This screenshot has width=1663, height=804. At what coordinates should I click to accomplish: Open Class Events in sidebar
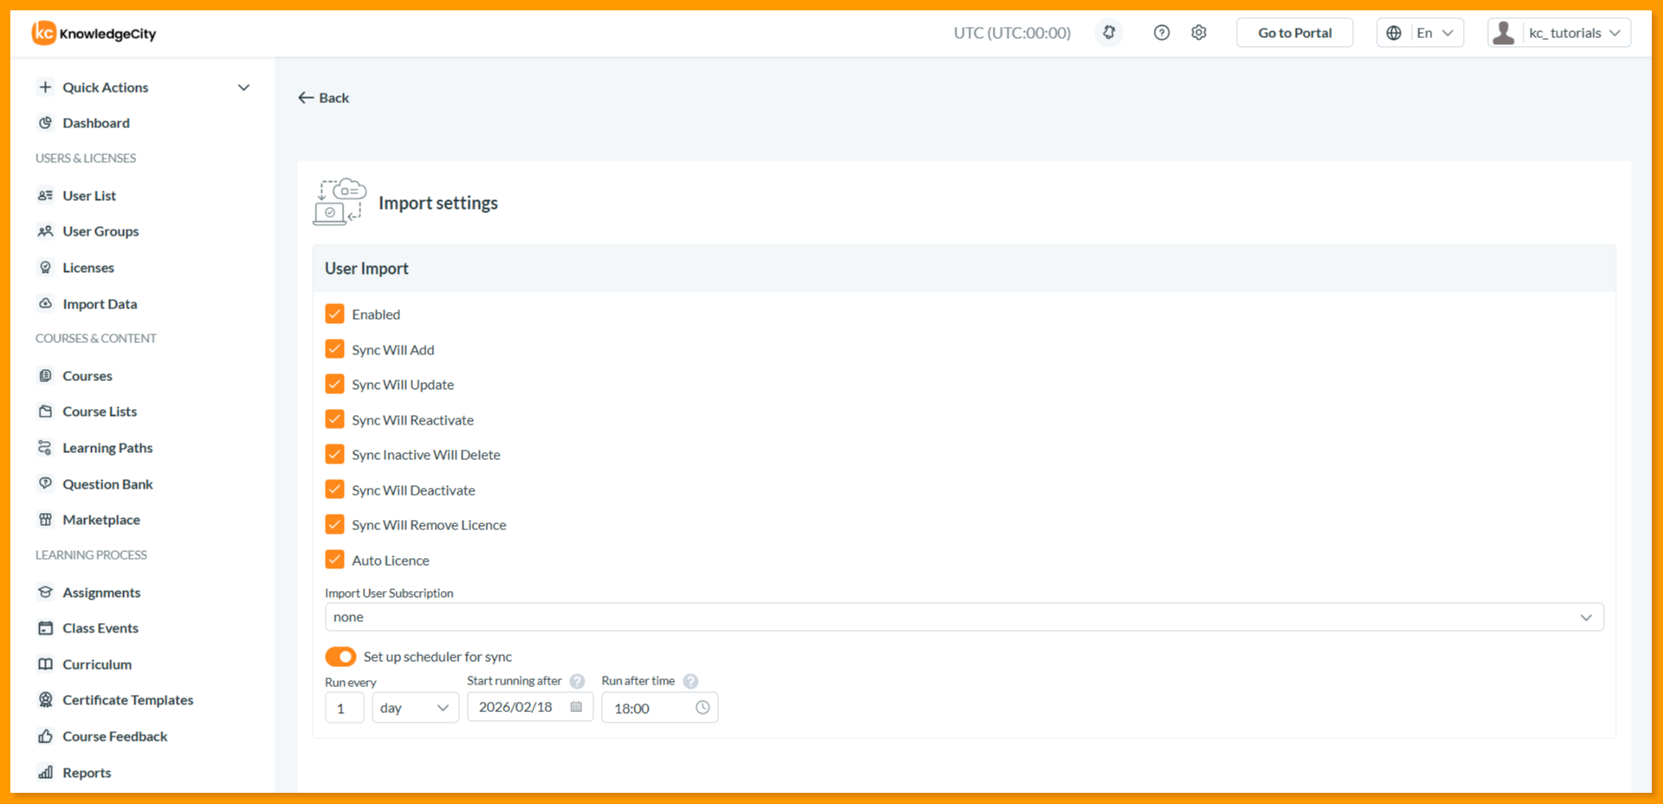(x=100, y=628)
